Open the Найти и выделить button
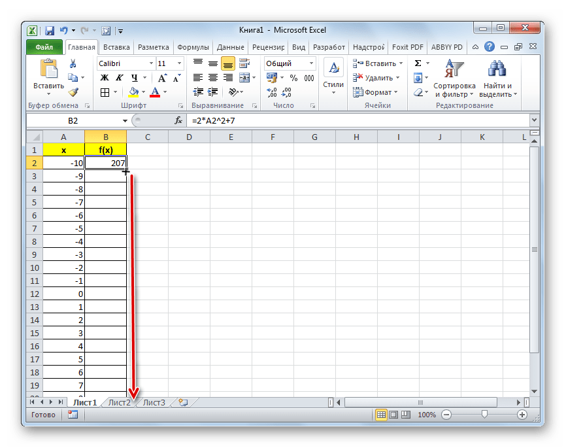This screenshot has height=448, width=566. (x=497, y=78)
